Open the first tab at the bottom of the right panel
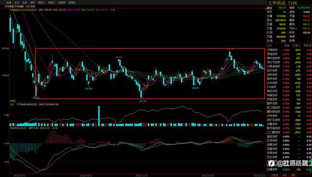The image size is (312, 177). pyautogui.click(x=274, y=175)
